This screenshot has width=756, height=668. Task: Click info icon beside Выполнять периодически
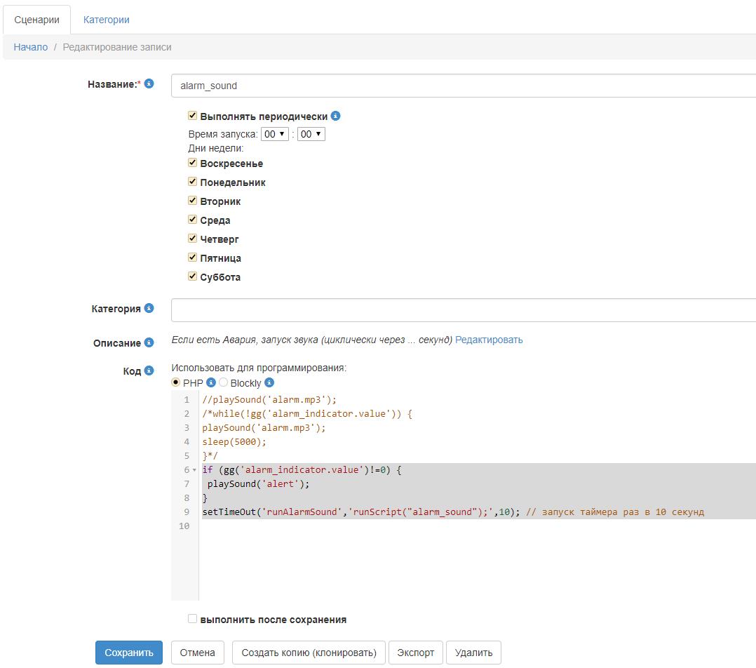click(335, 116)
